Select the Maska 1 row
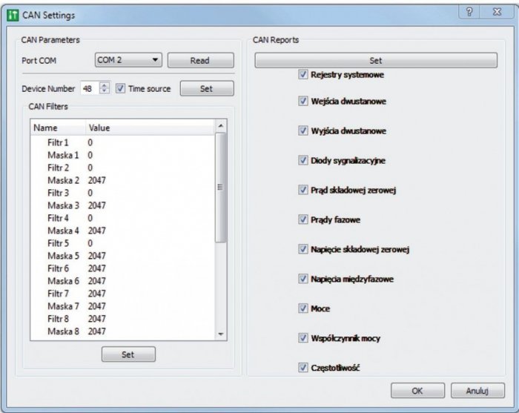Image resolution: width=519 pixels, height=413 pixels. (x=122, y=155)
